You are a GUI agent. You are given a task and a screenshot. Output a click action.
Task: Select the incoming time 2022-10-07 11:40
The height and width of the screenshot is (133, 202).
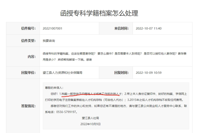pos(148,28)
